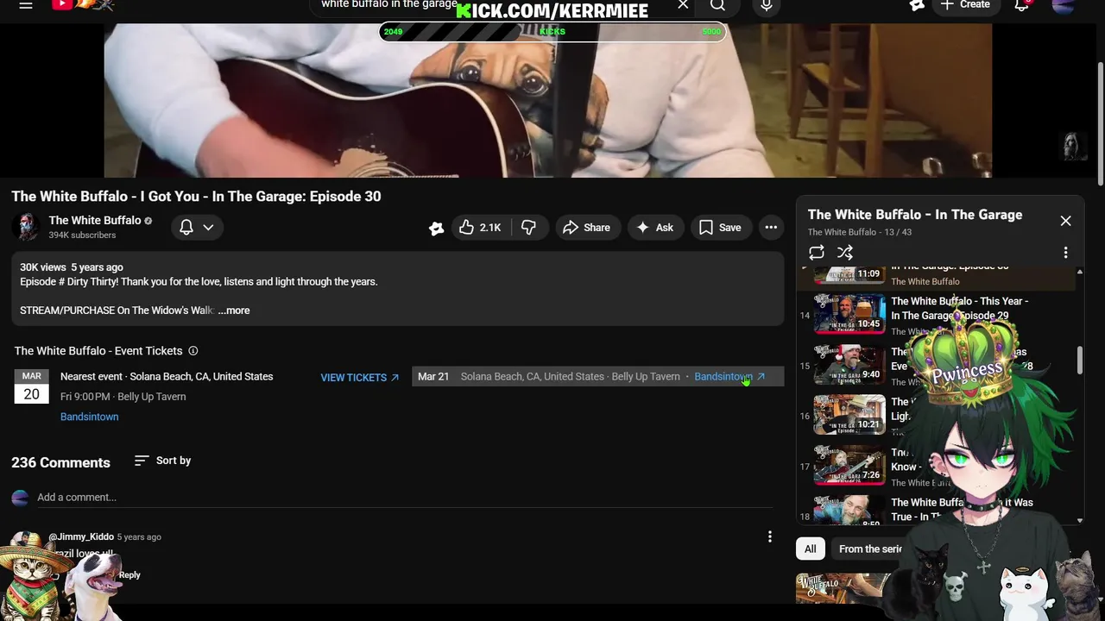Open channel notification preferences dropdown
This screenshot has height=621, width=1105.
click(x=197, y=227)
